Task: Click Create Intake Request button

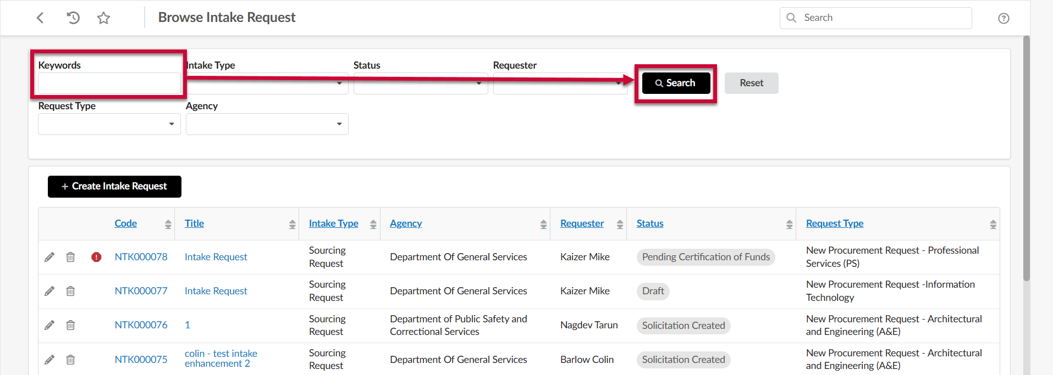Action: point(114,187)
